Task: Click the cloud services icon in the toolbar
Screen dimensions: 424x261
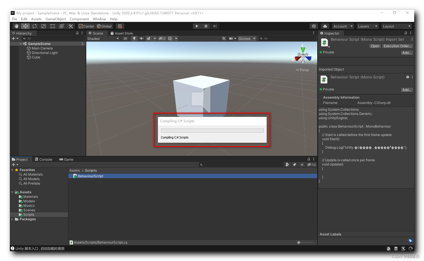Action: click(325, 26)
